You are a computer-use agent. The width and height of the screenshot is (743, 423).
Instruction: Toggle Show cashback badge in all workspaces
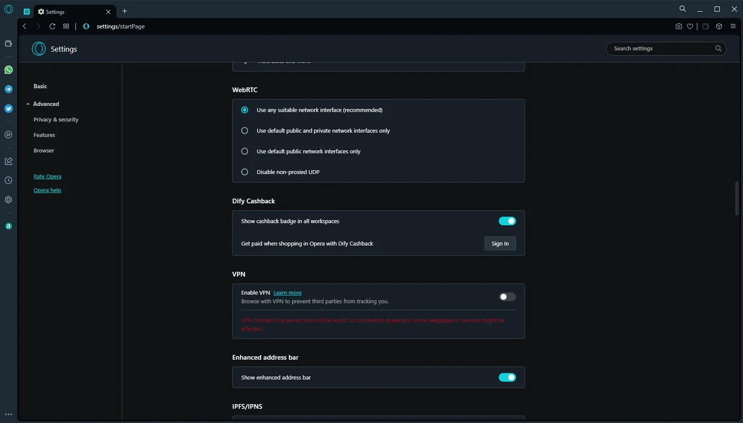click(507, 221)
